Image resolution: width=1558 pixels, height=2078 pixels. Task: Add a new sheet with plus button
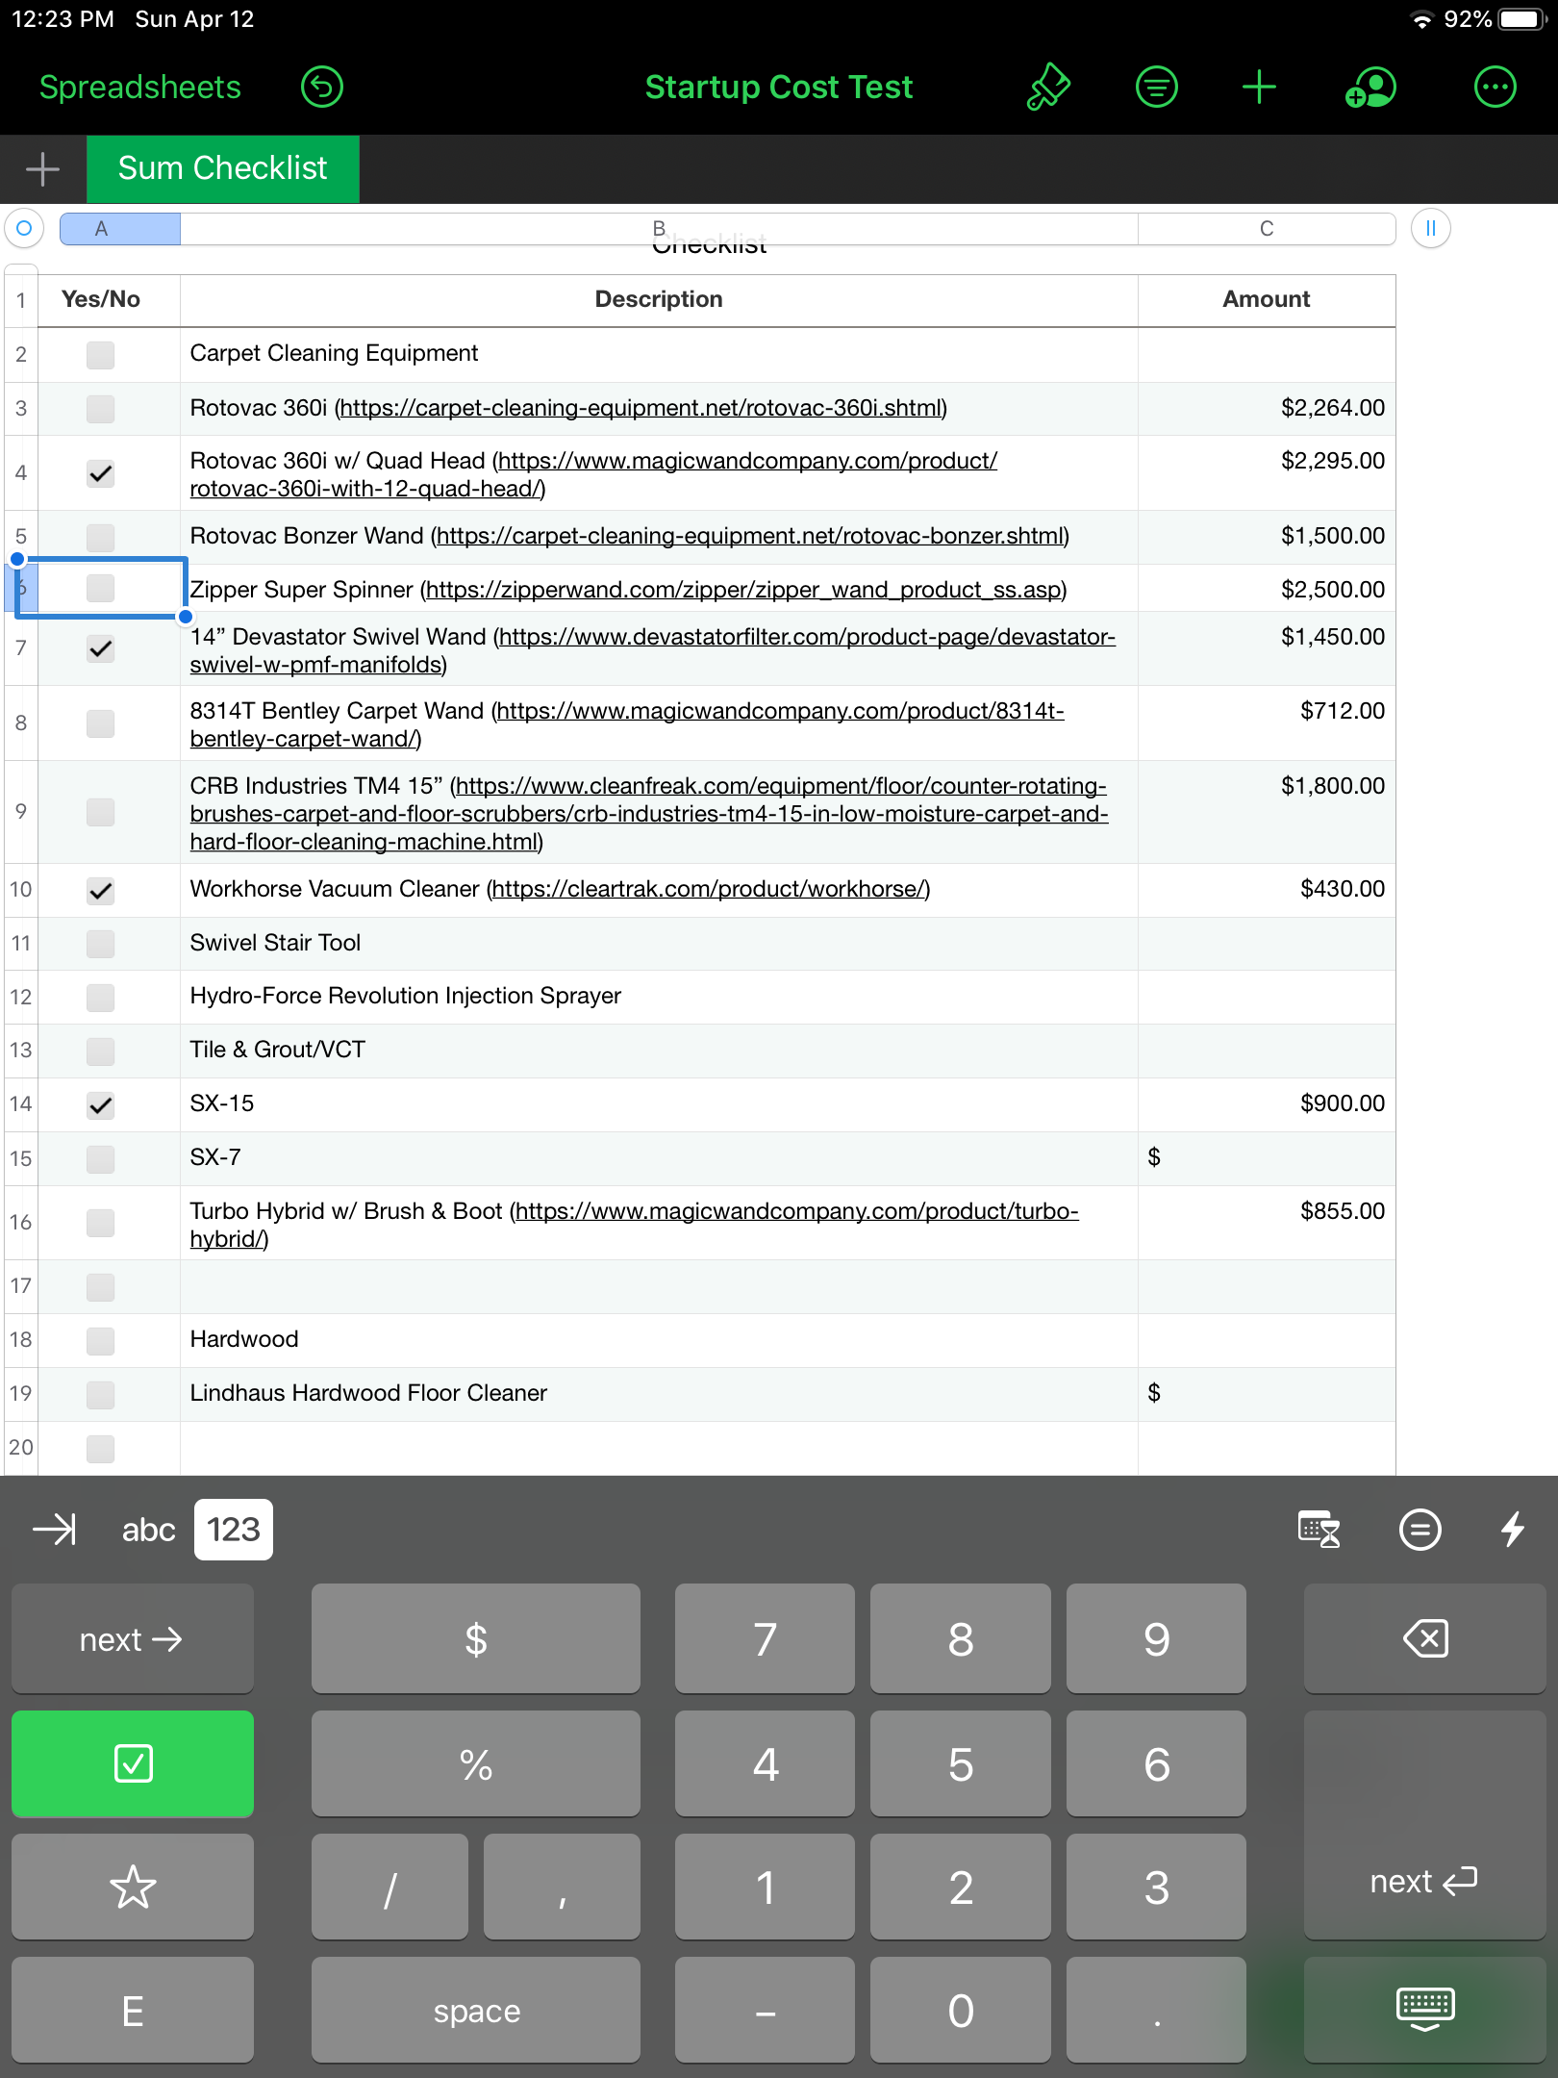click(x=42, y=168)
